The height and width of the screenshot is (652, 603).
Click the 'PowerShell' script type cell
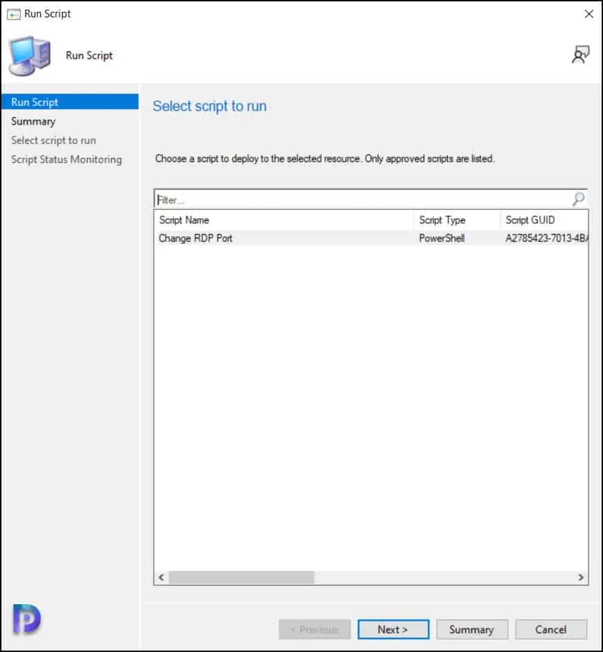coord(442,238)
